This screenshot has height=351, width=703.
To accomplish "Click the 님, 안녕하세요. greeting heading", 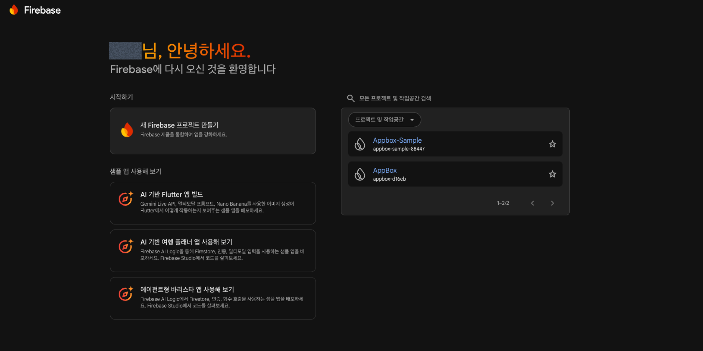I will click(x=197, y=51).
